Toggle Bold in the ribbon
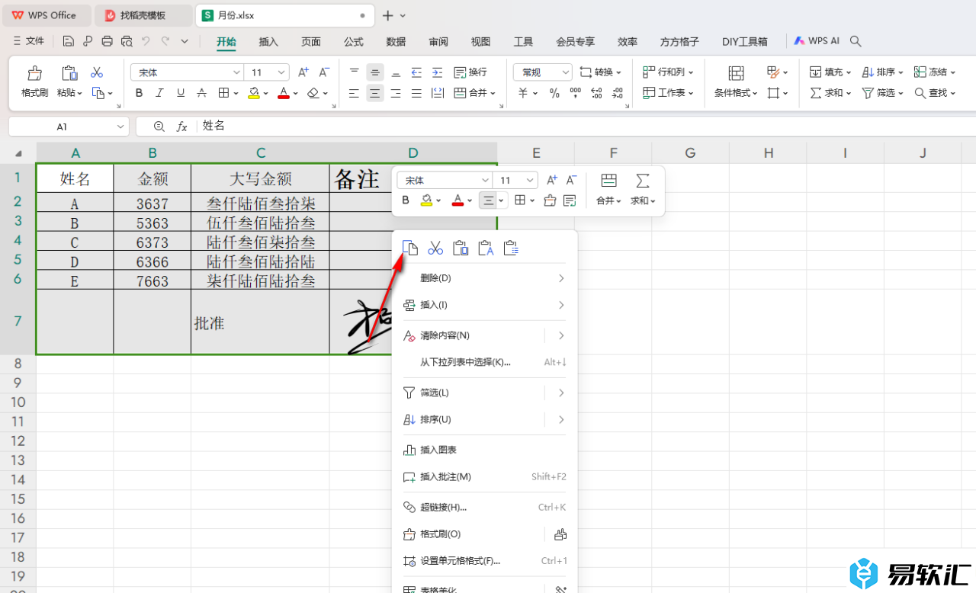Screen dimensions: 976x593 pyautogui.click(x=139, y=93)
